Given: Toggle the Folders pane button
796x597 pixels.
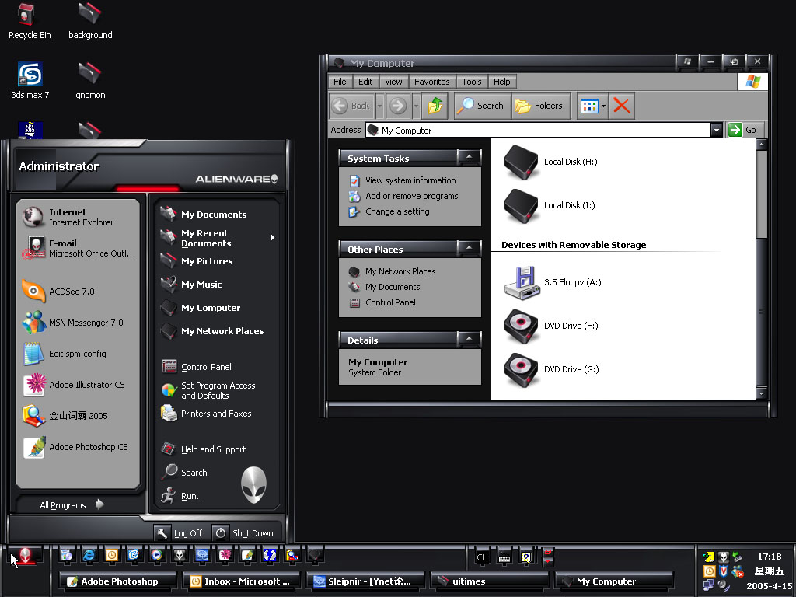Looking at the screenshot, I should click(539, 106).
